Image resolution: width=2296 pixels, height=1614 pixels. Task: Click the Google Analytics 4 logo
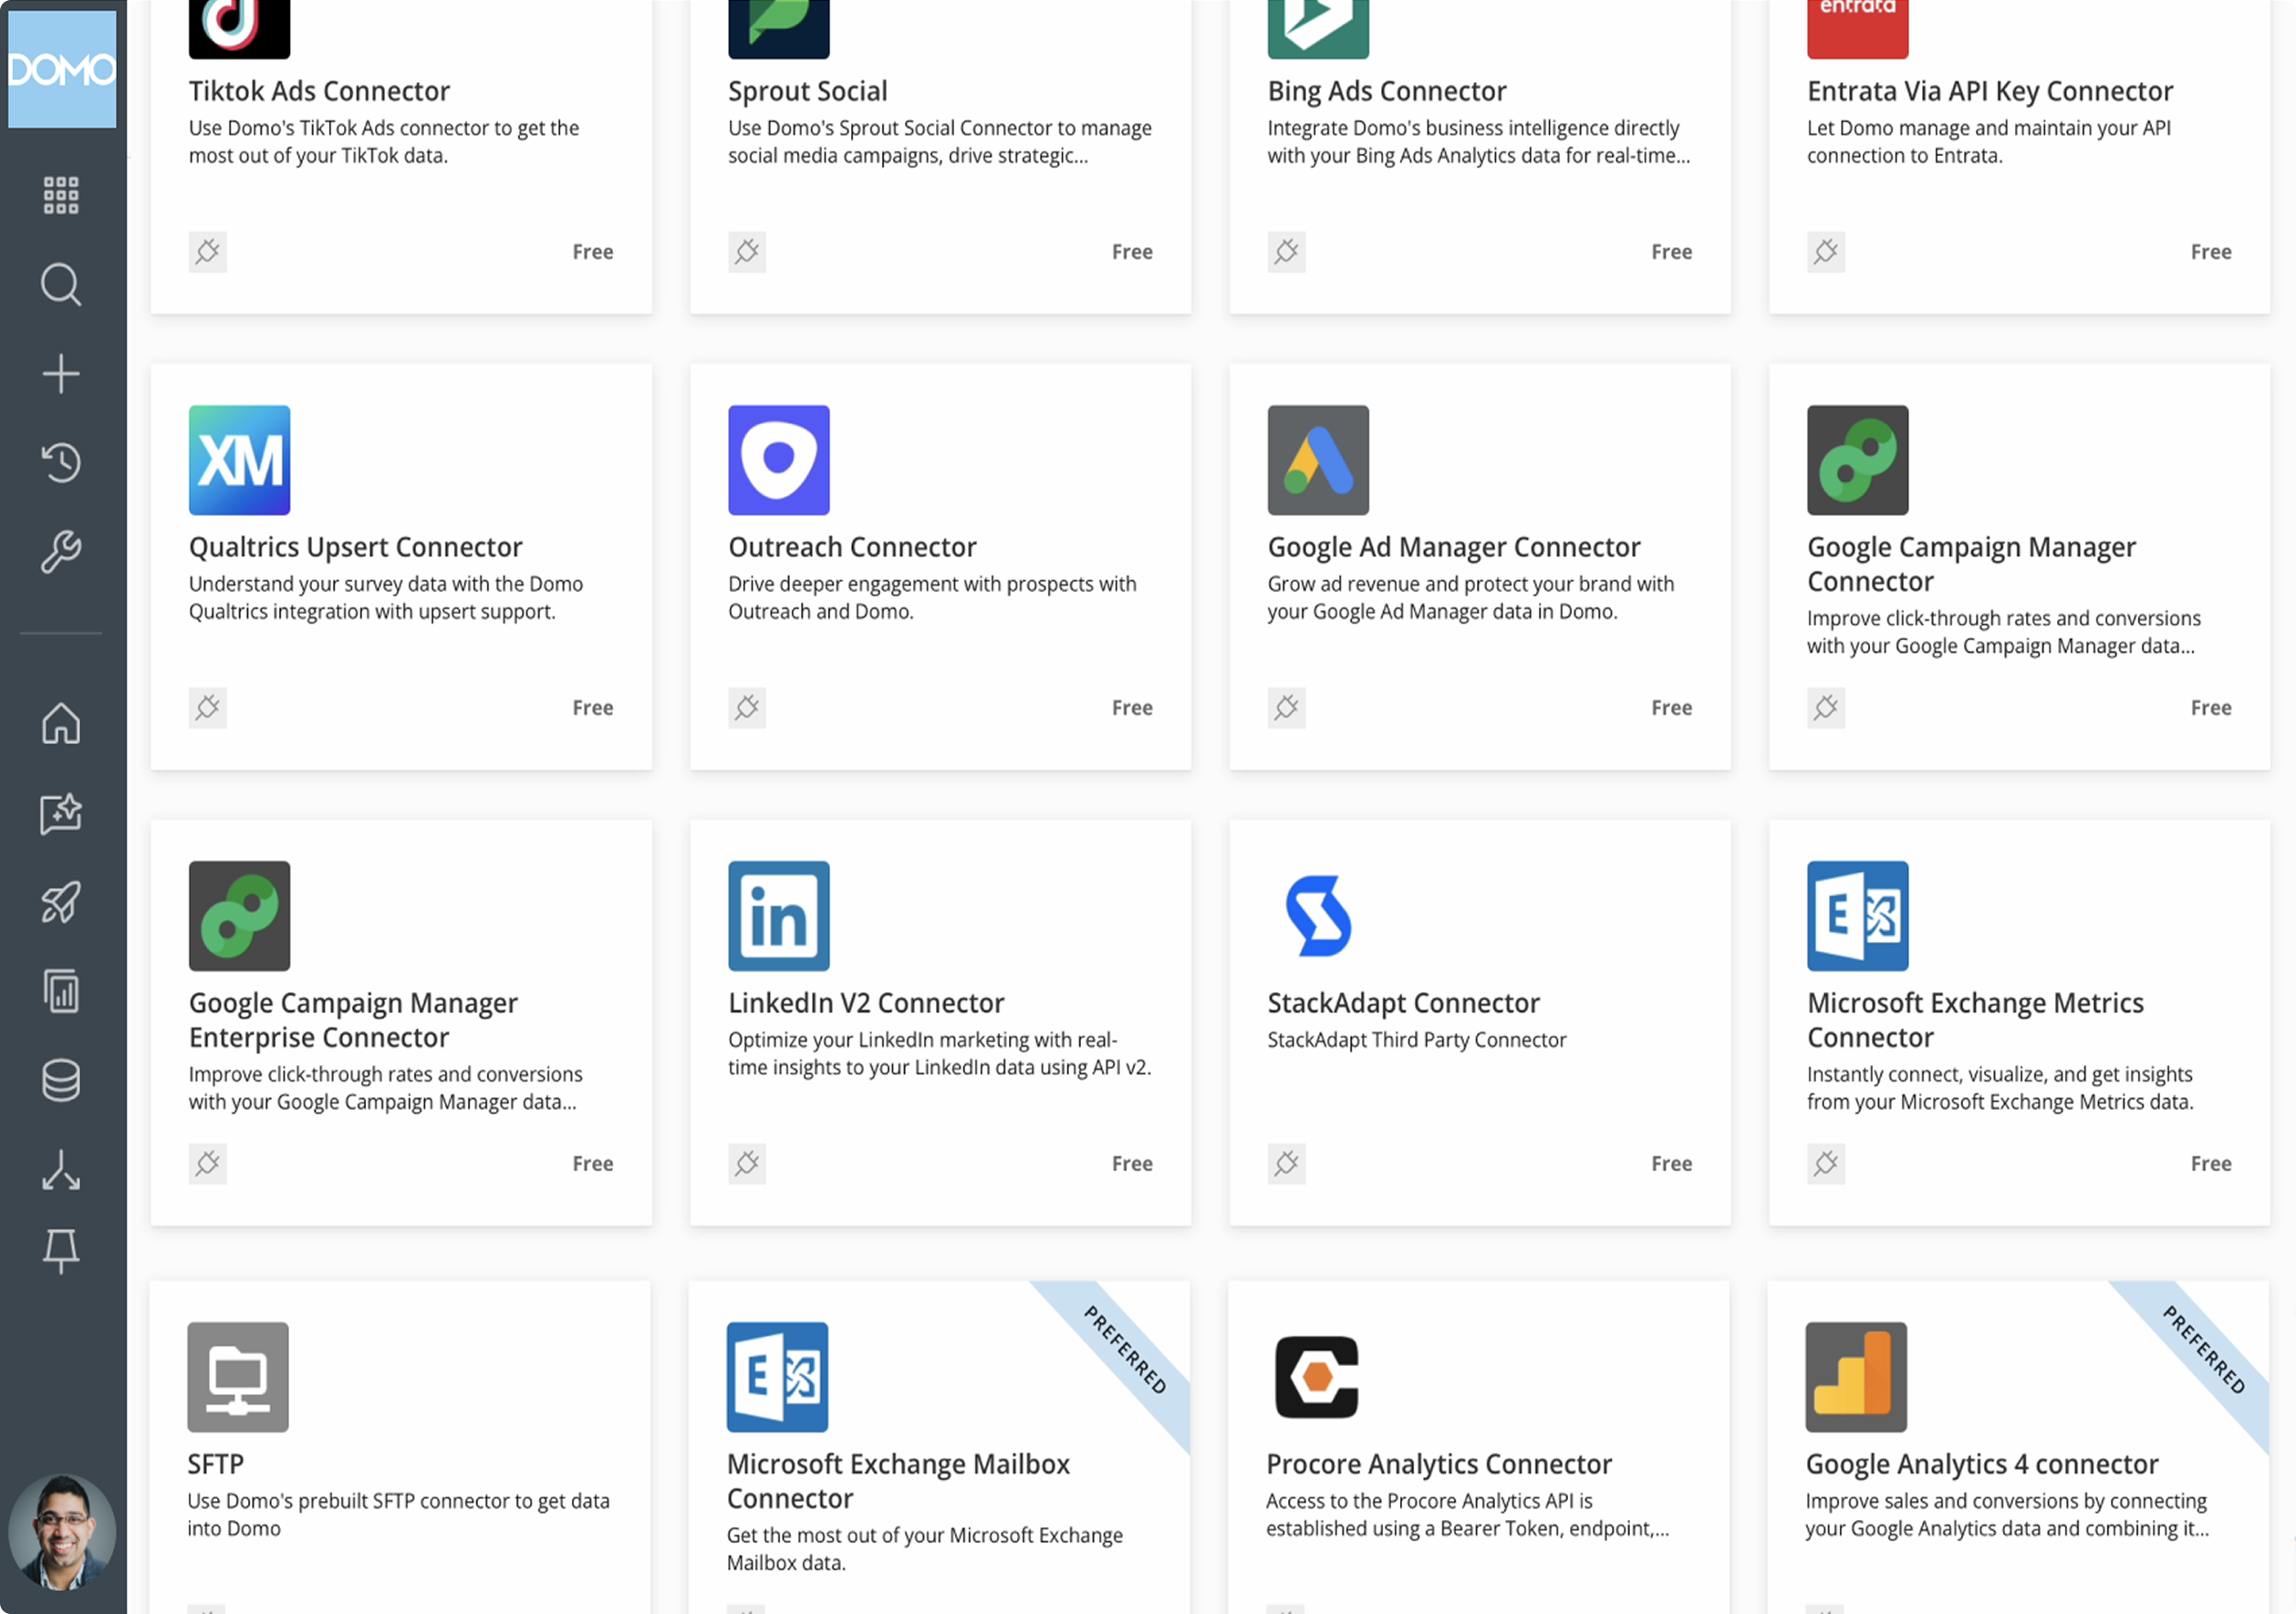1857,1377
